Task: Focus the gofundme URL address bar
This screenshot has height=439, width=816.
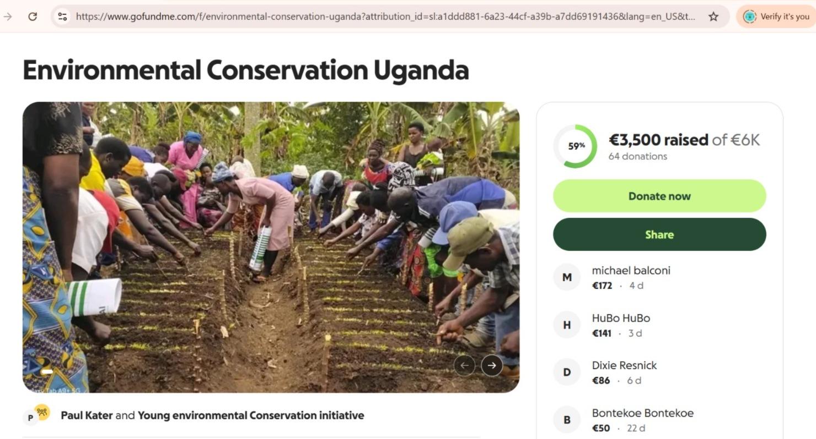Action: point(385,17)
